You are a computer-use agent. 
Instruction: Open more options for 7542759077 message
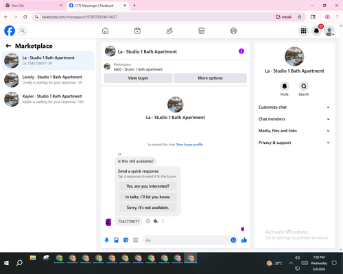tap(163, 221)
